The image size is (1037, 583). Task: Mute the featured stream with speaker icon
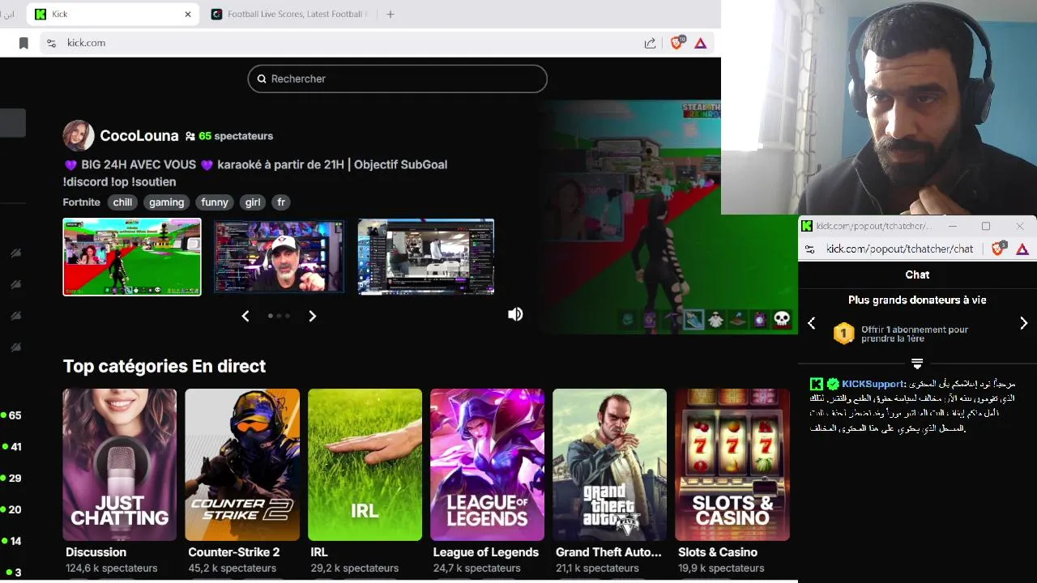[515, 314]
